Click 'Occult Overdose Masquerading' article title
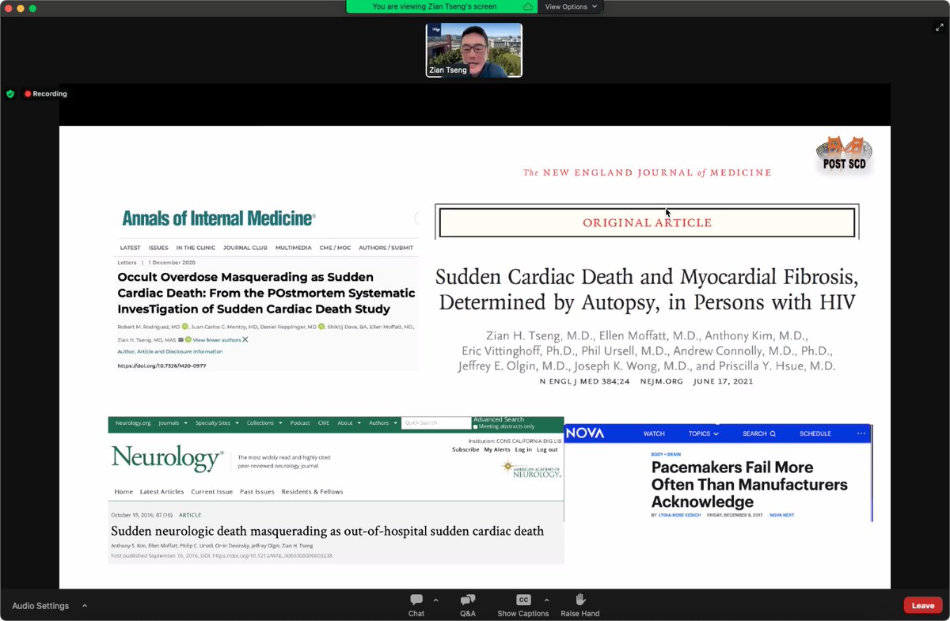 (266, 293)
